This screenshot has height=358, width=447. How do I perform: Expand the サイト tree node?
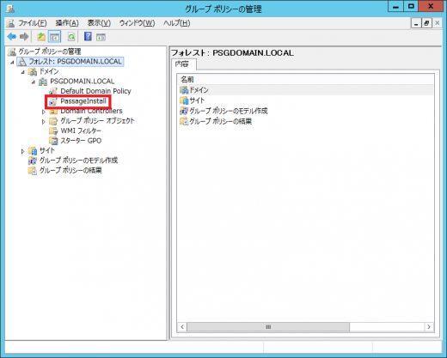point(22,151)
